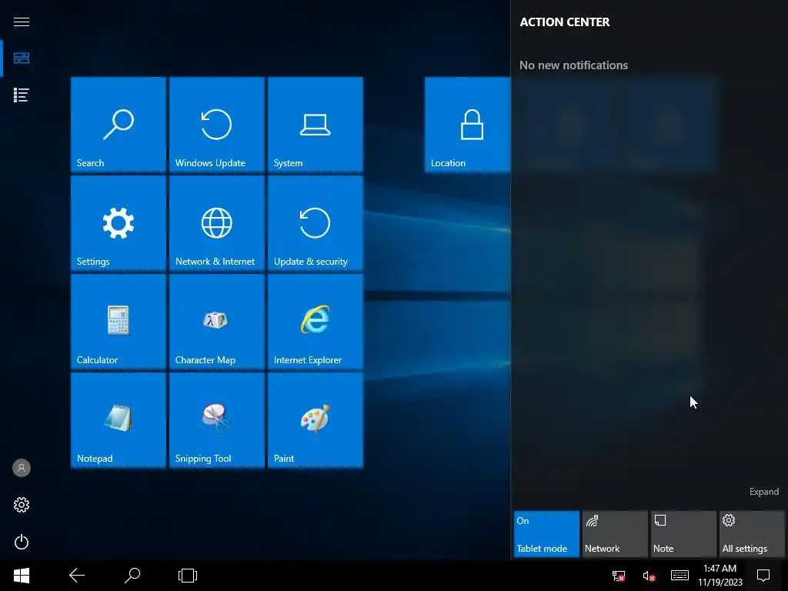Viewport: 788px width, 591px height.
Task: Open Settings from Start sidebar gear
Action: click(x=21, y=505)
